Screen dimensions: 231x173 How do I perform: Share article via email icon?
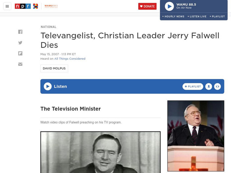pyautogui.click(x=20, y=64)
